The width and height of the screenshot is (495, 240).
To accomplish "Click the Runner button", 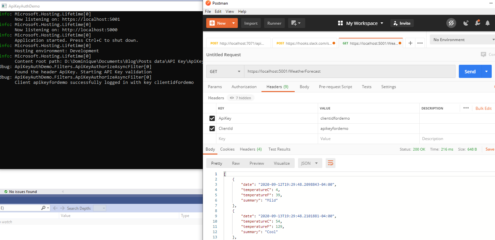I will coord(274,23).
